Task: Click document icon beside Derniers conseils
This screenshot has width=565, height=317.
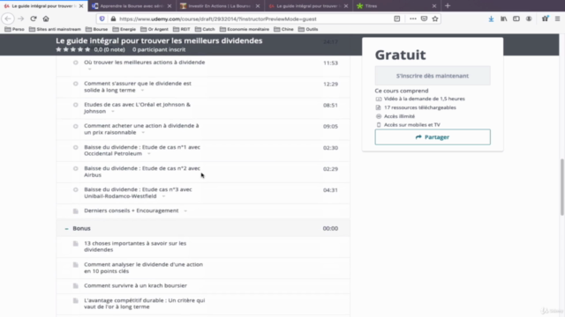Action: [x=75, y=211]
